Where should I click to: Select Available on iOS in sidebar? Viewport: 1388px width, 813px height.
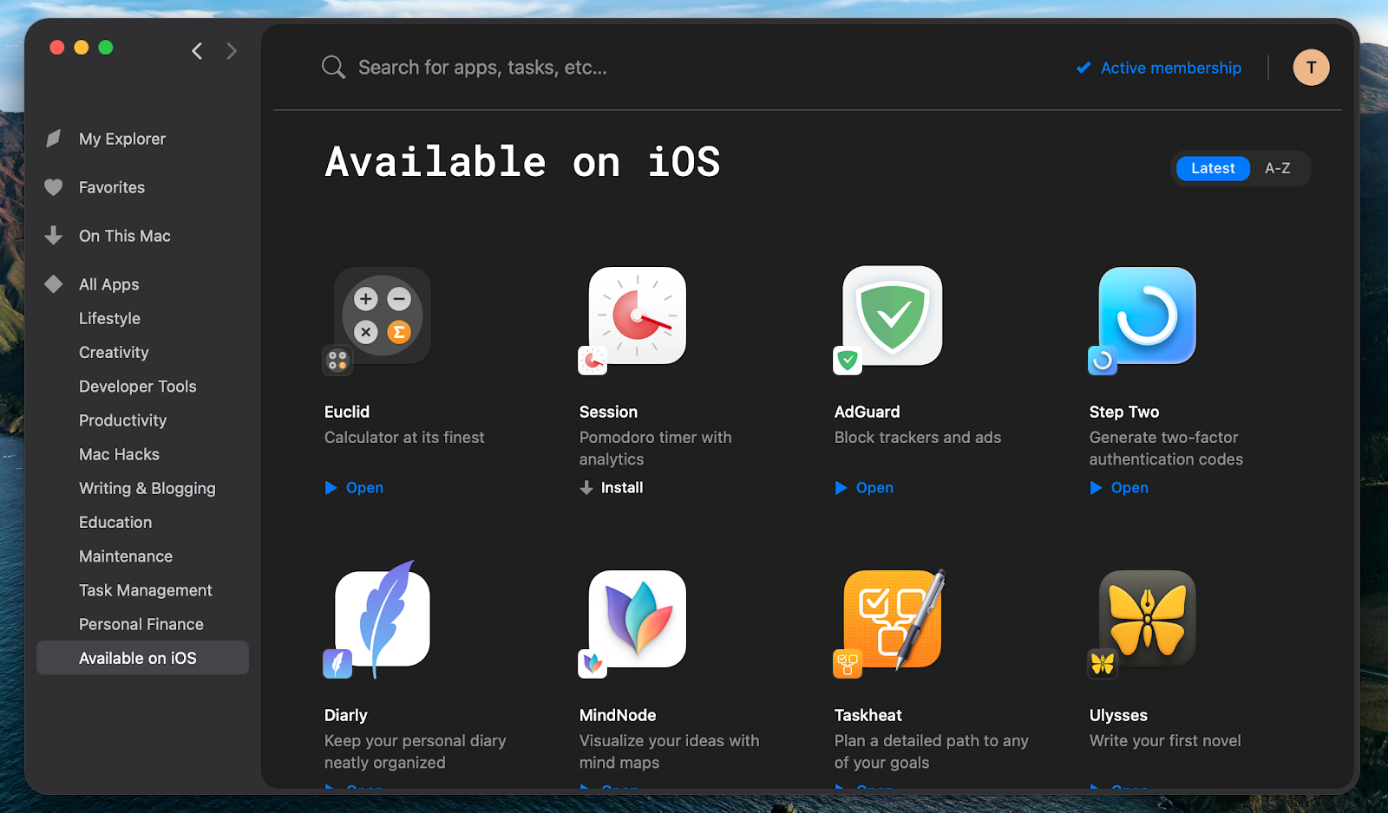(x=142, y=658)
